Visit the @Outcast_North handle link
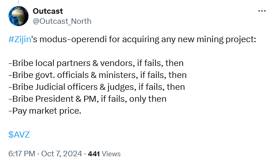 click(62, 22)
